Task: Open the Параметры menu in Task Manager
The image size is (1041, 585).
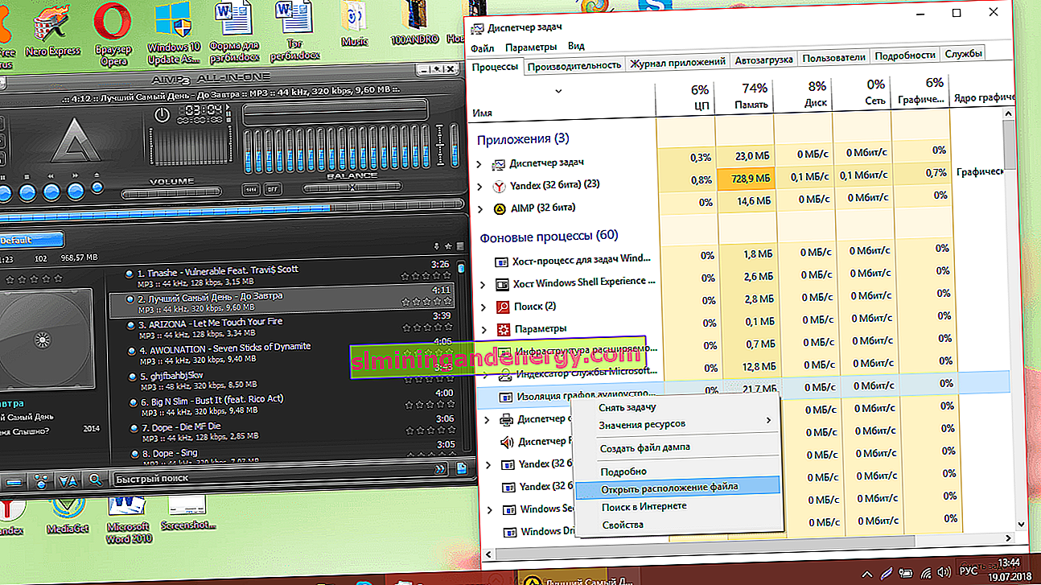Action: (531, 47)
